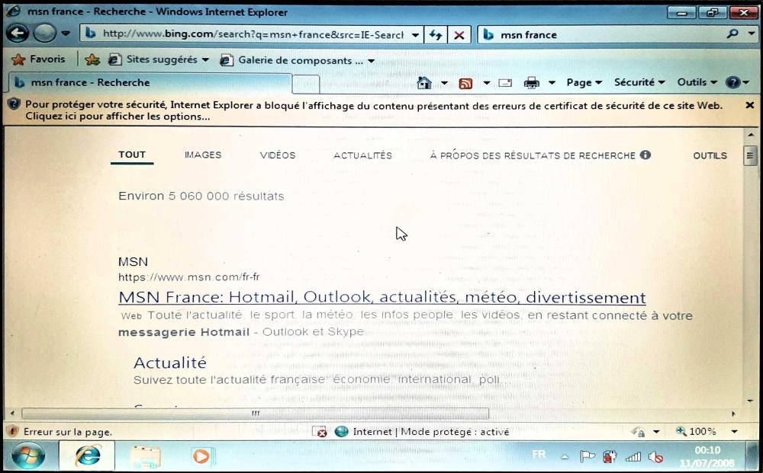This screenshot has height=473, width=763.
Task: Expand the home page options arrow
Action: click(444, 83)
